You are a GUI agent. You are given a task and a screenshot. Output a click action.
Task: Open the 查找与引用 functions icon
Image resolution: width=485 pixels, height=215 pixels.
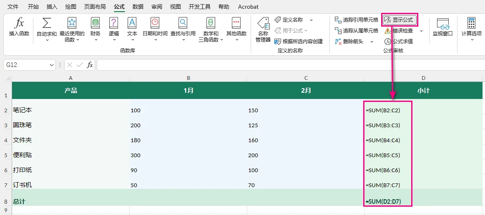coord(183,23)
